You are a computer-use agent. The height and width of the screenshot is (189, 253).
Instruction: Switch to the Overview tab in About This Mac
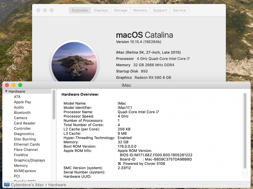(80, 10)
